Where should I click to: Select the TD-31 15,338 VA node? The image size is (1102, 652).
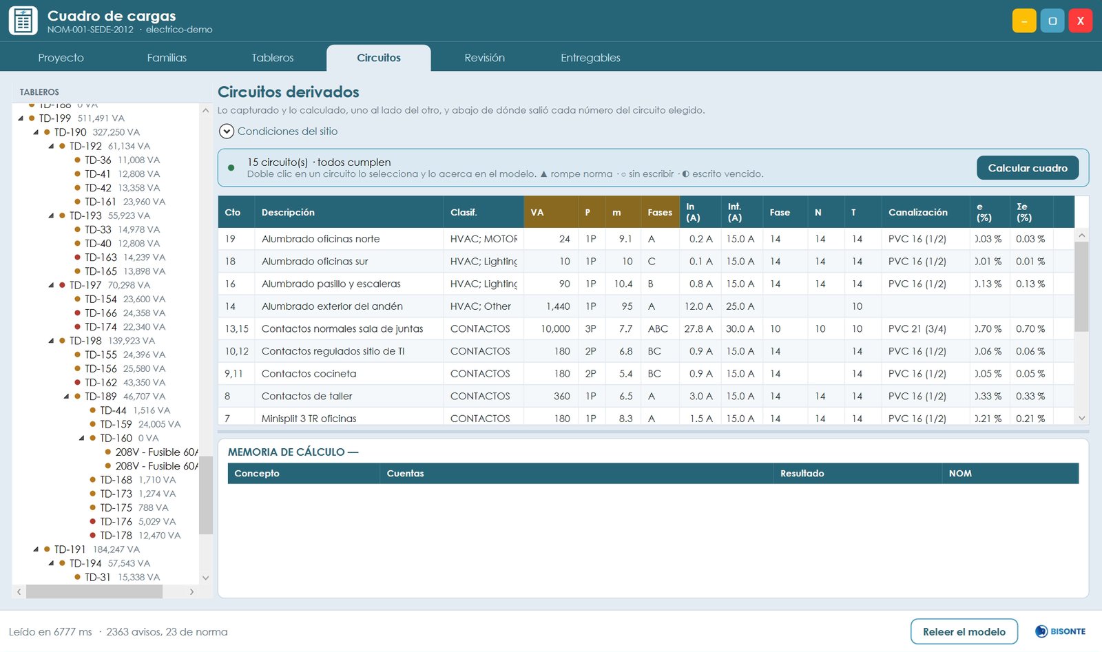click(x=117, y=577)
